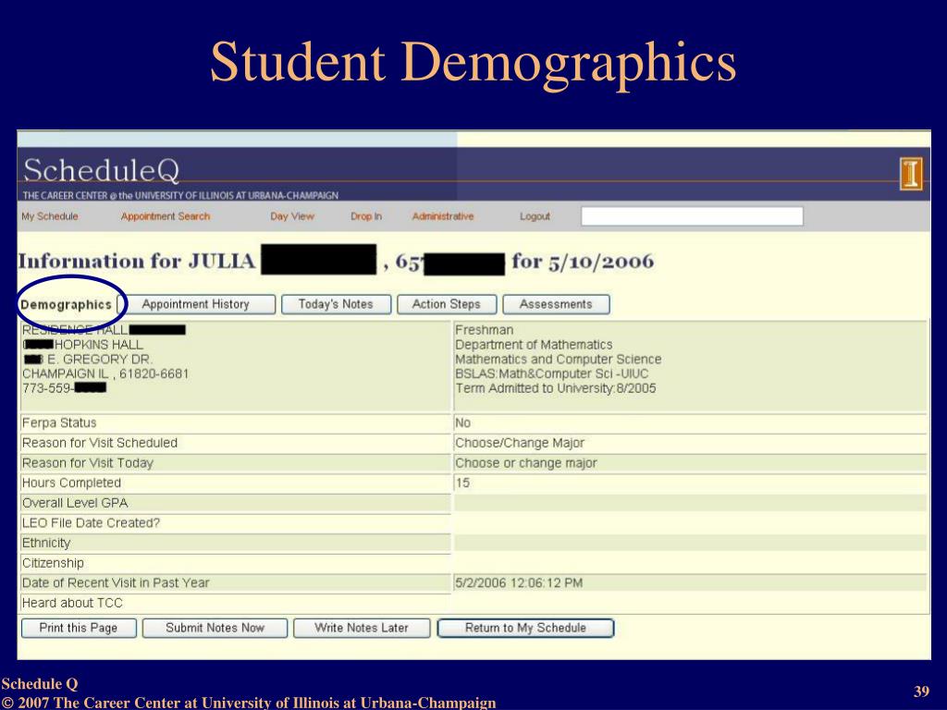Image resolution: width=947 pixels, height=710 pixels.
Task: Click the empty search input field
Action: tap(692, 216)
